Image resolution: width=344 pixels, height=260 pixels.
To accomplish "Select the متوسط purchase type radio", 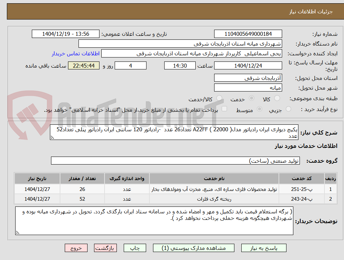I will click(x=259, y=109).
